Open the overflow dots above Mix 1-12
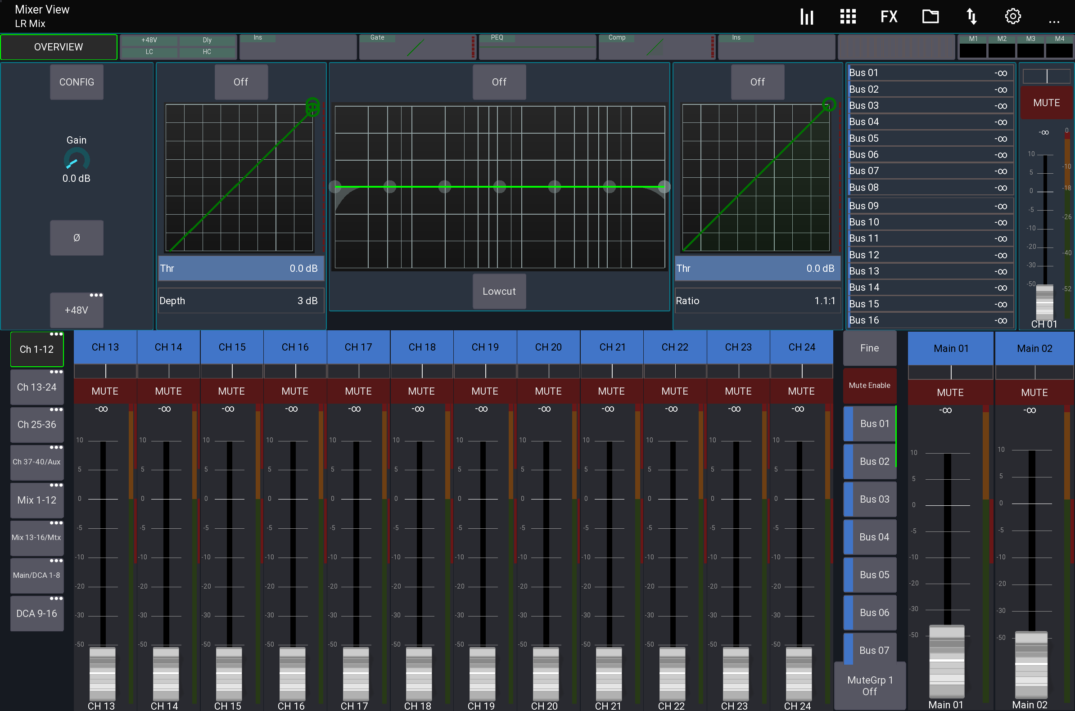The height and width of the screenshot is (711, 1075). 56,485
